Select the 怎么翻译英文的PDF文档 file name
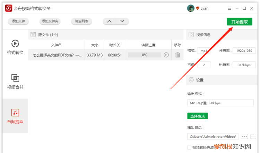 click(57, 55)
